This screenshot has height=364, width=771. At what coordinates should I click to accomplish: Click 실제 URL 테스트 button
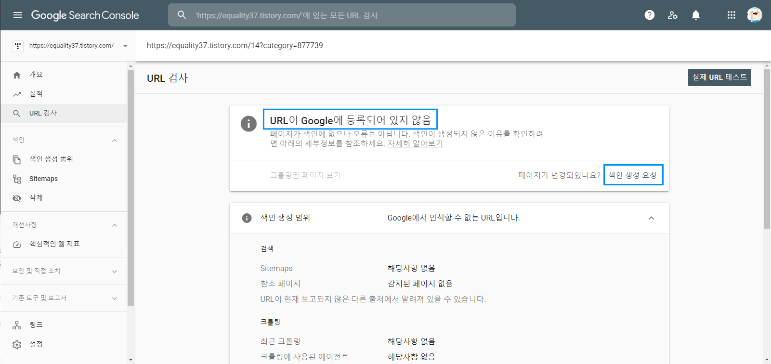coord(719,78)
